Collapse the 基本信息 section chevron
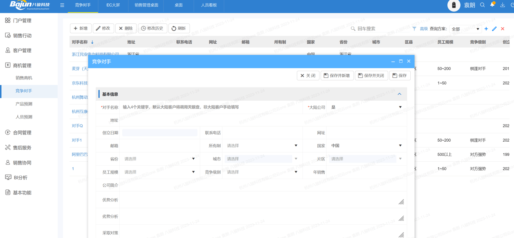Image resolution: width=514 pixels, height=238 pixels. tap(399, 93)
